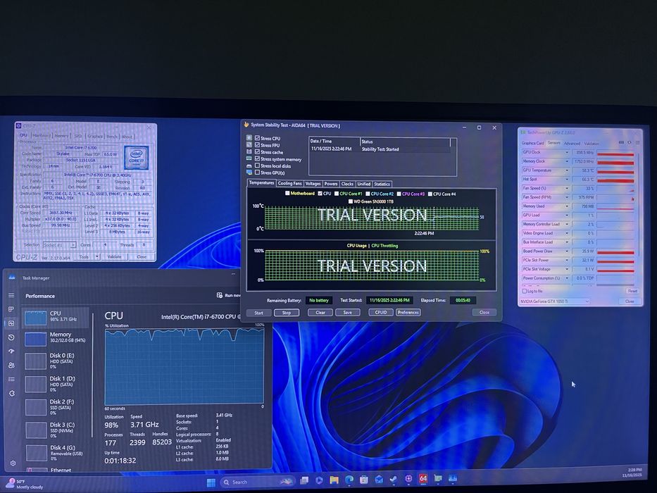Switch to Unified tab in AIDA64
This screenshot has height=493, width=657.
click(x=363, y=184)
